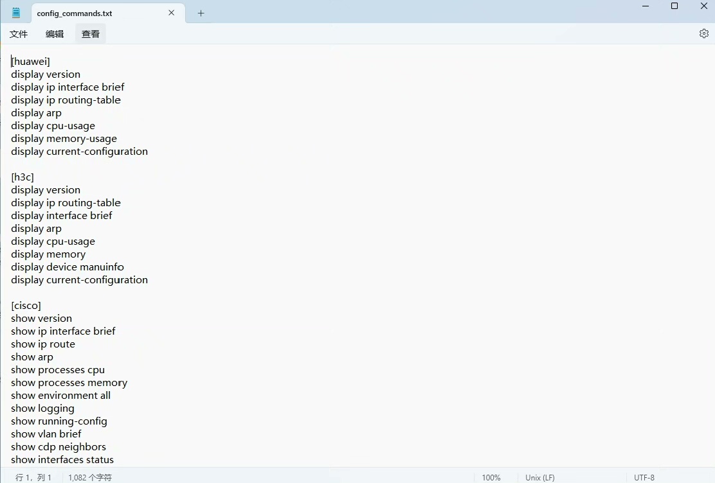The image size is (715, 483).
Task: Click the 'display device manuinfo' line
Action: 68,267
